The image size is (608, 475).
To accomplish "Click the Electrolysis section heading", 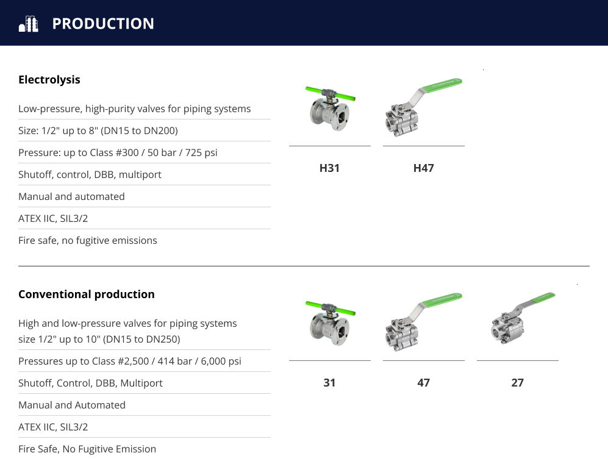I will [x=49, y=79].
